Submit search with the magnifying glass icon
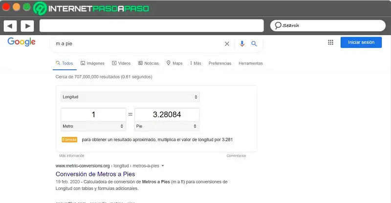391x203 pixels. coord(254,43)
